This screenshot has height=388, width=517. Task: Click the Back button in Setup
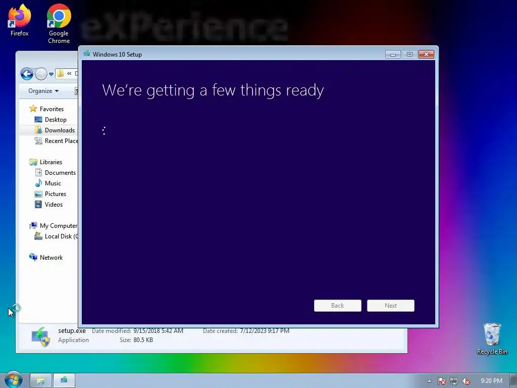click(x=337, y=306)
